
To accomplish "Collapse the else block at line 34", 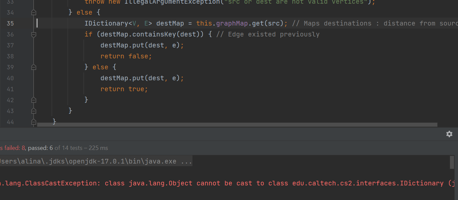I will [x=34, y=13].
